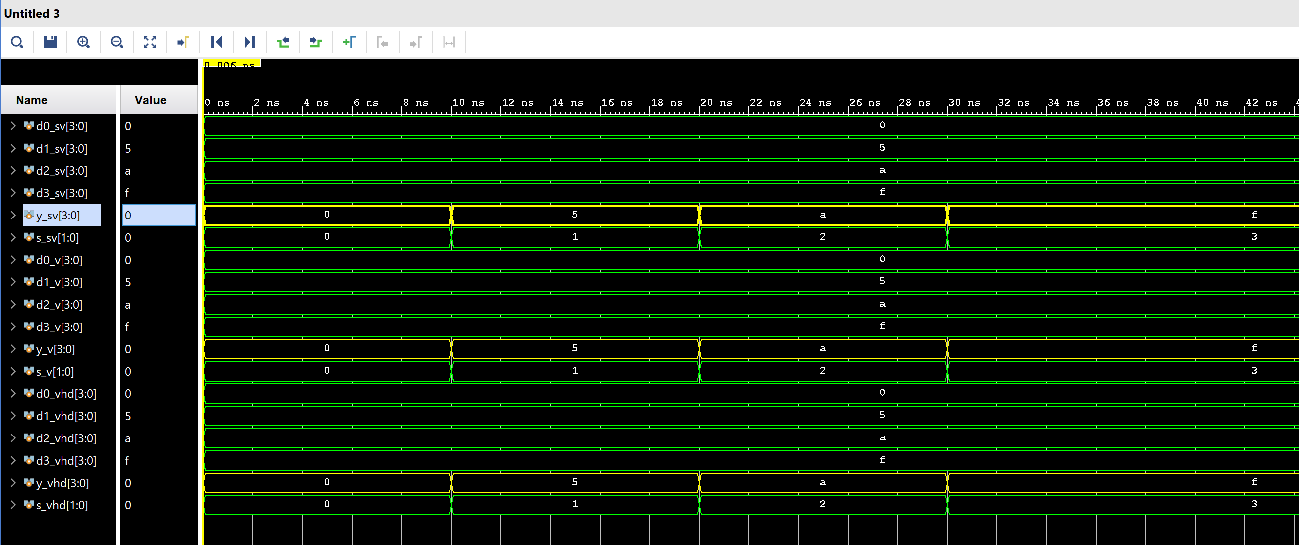Screen dimensions: 1299x545
Task: Select the Untitled 3 tab title
Action: 32,13
